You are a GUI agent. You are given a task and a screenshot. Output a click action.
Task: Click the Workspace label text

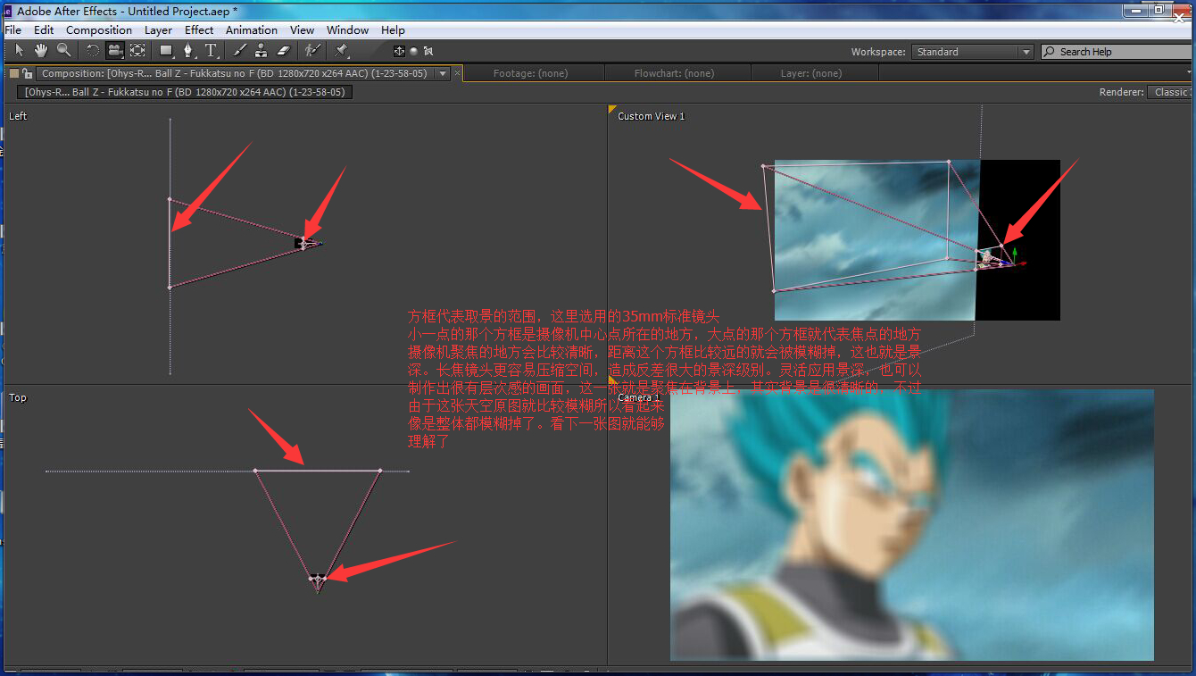[878, 52]
